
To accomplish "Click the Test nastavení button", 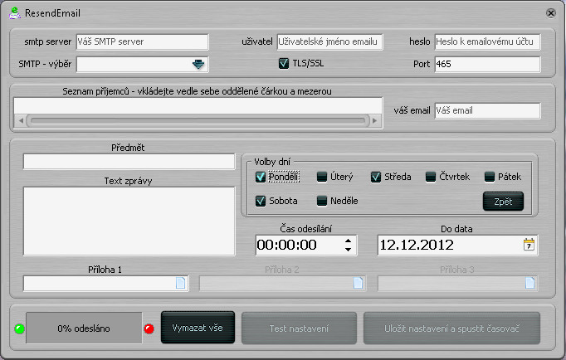I will pos(299,328).
